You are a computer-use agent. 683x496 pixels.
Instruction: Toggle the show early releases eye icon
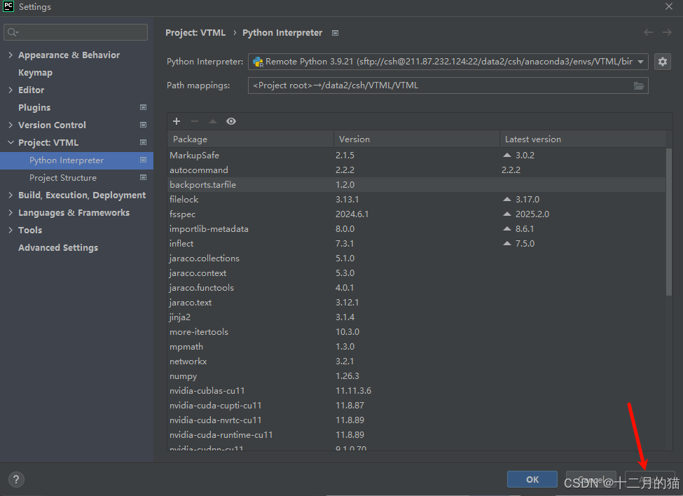(231, 121)
